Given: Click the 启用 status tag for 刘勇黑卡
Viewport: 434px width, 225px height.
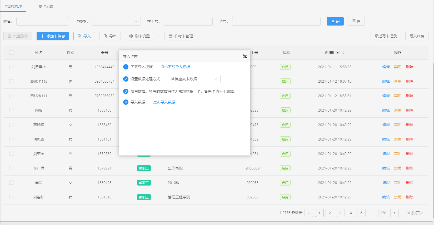Looking at the screenshot, I should pyautogui.click(x=285, y=67).
